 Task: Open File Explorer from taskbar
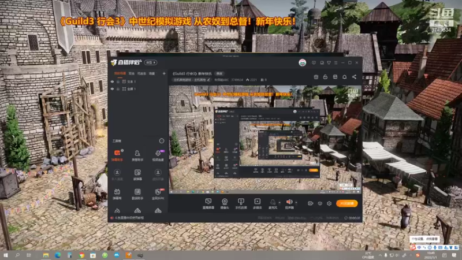pos(46,255)
